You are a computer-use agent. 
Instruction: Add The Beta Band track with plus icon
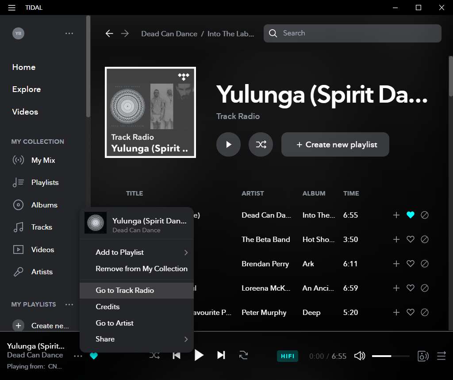point(396,239)
